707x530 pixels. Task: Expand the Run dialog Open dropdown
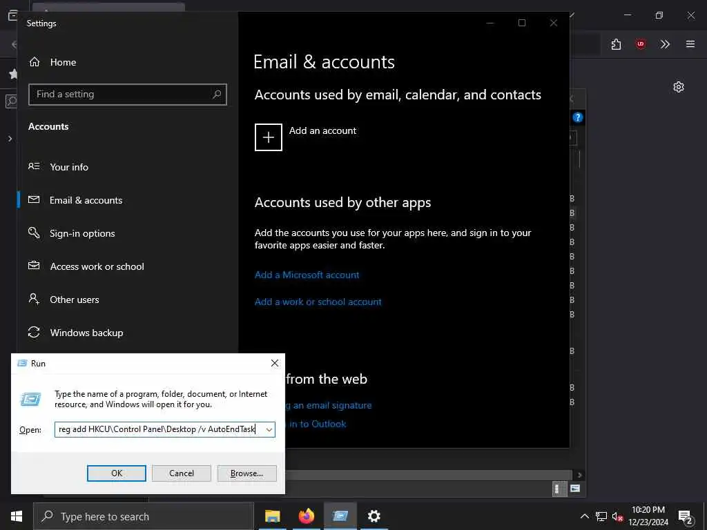[x=269, y=429]
